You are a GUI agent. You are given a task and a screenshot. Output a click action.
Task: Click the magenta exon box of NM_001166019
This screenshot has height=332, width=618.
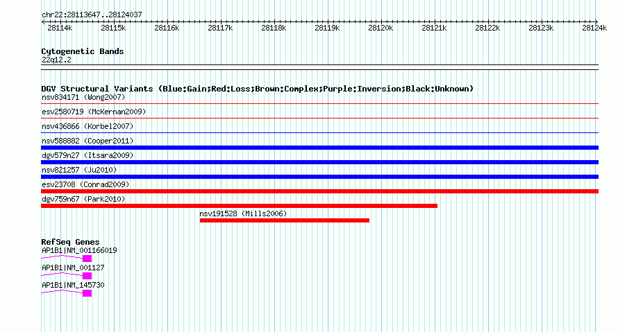[x=87, y=259]
